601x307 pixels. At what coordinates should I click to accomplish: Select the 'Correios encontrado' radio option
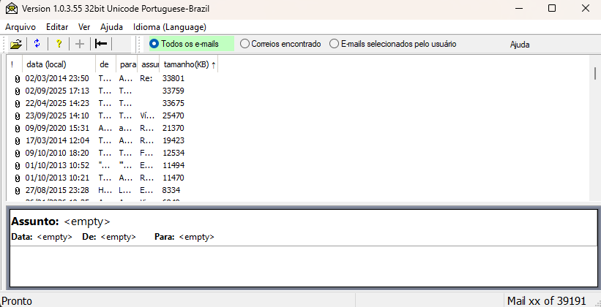coord(244,44)
